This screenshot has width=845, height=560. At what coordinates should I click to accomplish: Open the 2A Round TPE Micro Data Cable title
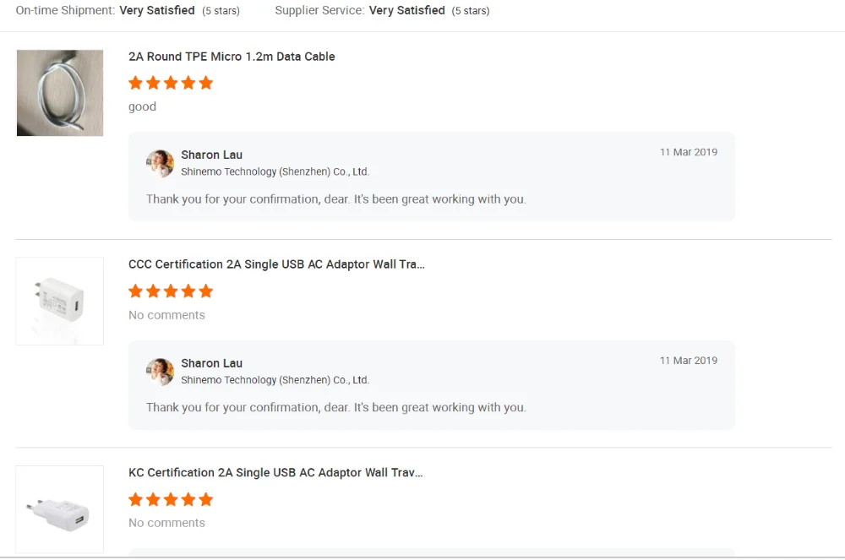click(232, 57)
